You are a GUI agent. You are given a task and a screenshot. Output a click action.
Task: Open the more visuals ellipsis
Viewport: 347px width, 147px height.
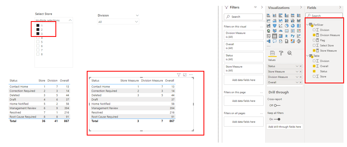tap(269, 46)
